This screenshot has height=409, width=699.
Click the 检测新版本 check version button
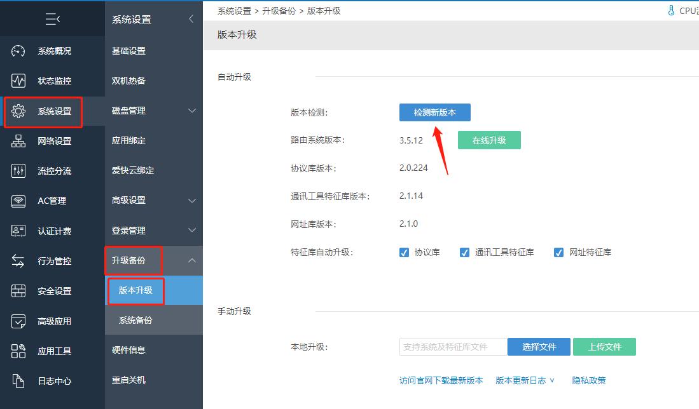(x=435, y=112)
